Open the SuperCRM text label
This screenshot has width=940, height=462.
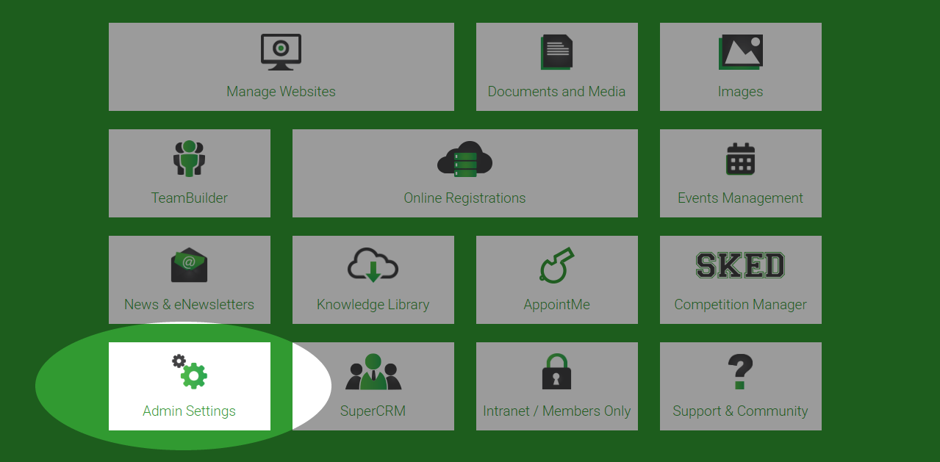pos(373,411)
